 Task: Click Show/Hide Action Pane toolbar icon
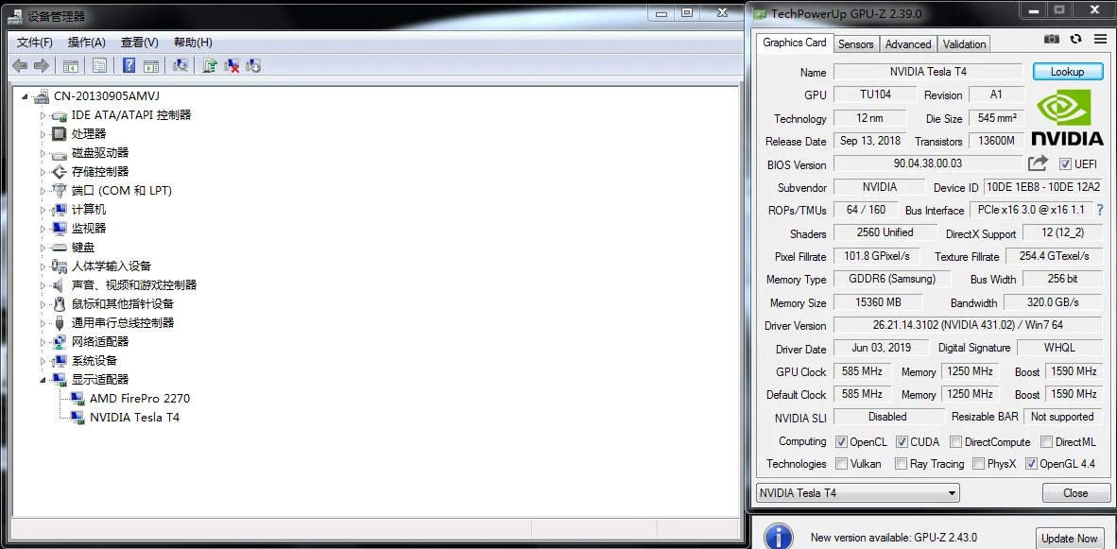coord(151,66)
